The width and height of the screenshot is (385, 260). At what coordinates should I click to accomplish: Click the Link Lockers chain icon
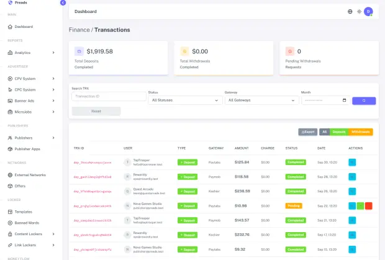[x=10, y=245]
